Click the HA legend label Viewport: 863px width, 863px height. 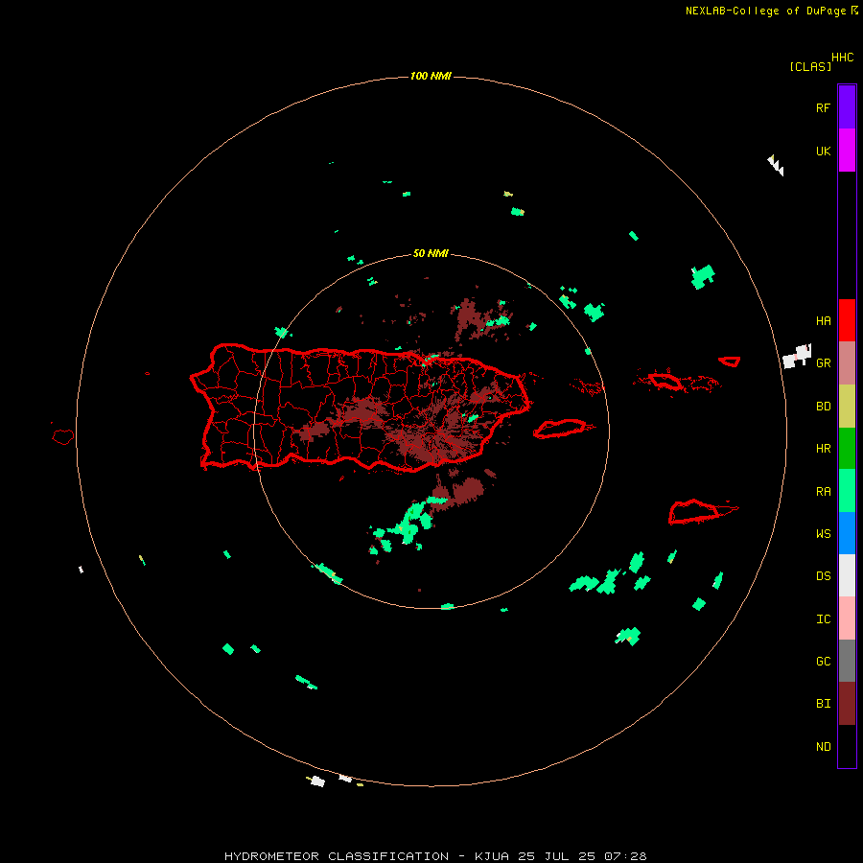824,321
